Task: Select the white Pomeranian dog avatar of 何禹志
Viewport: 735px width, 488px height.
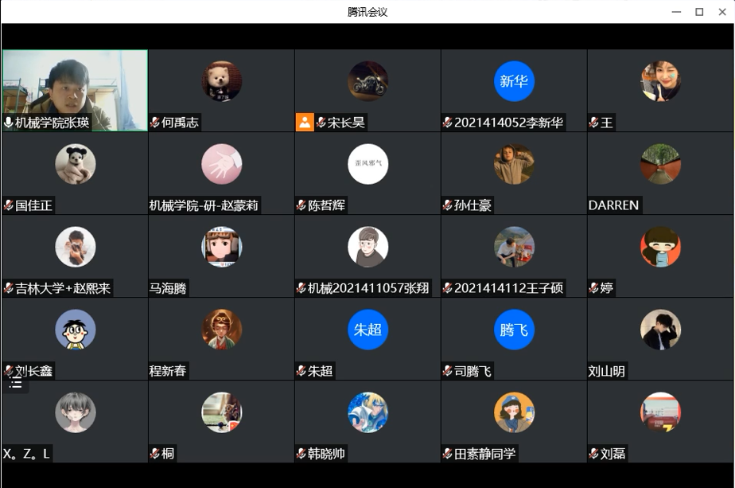Action: pos(222,81)
